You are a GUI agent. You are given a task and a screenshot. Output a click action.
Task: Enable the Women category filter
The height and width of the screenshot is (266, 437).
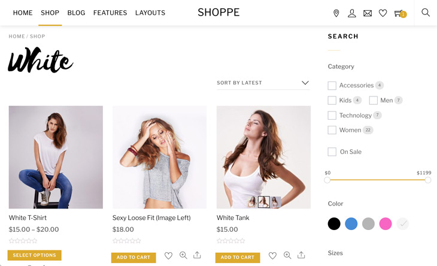click(332, 130)
